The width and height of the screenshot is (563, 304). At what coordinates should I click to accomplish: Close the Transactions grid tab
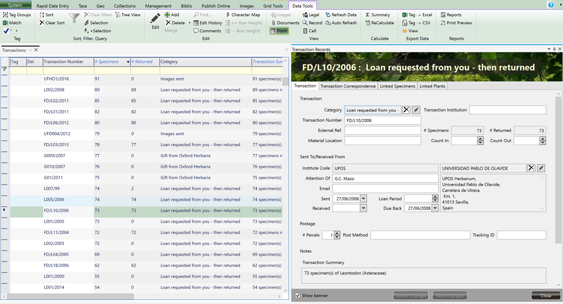[36, 50]
